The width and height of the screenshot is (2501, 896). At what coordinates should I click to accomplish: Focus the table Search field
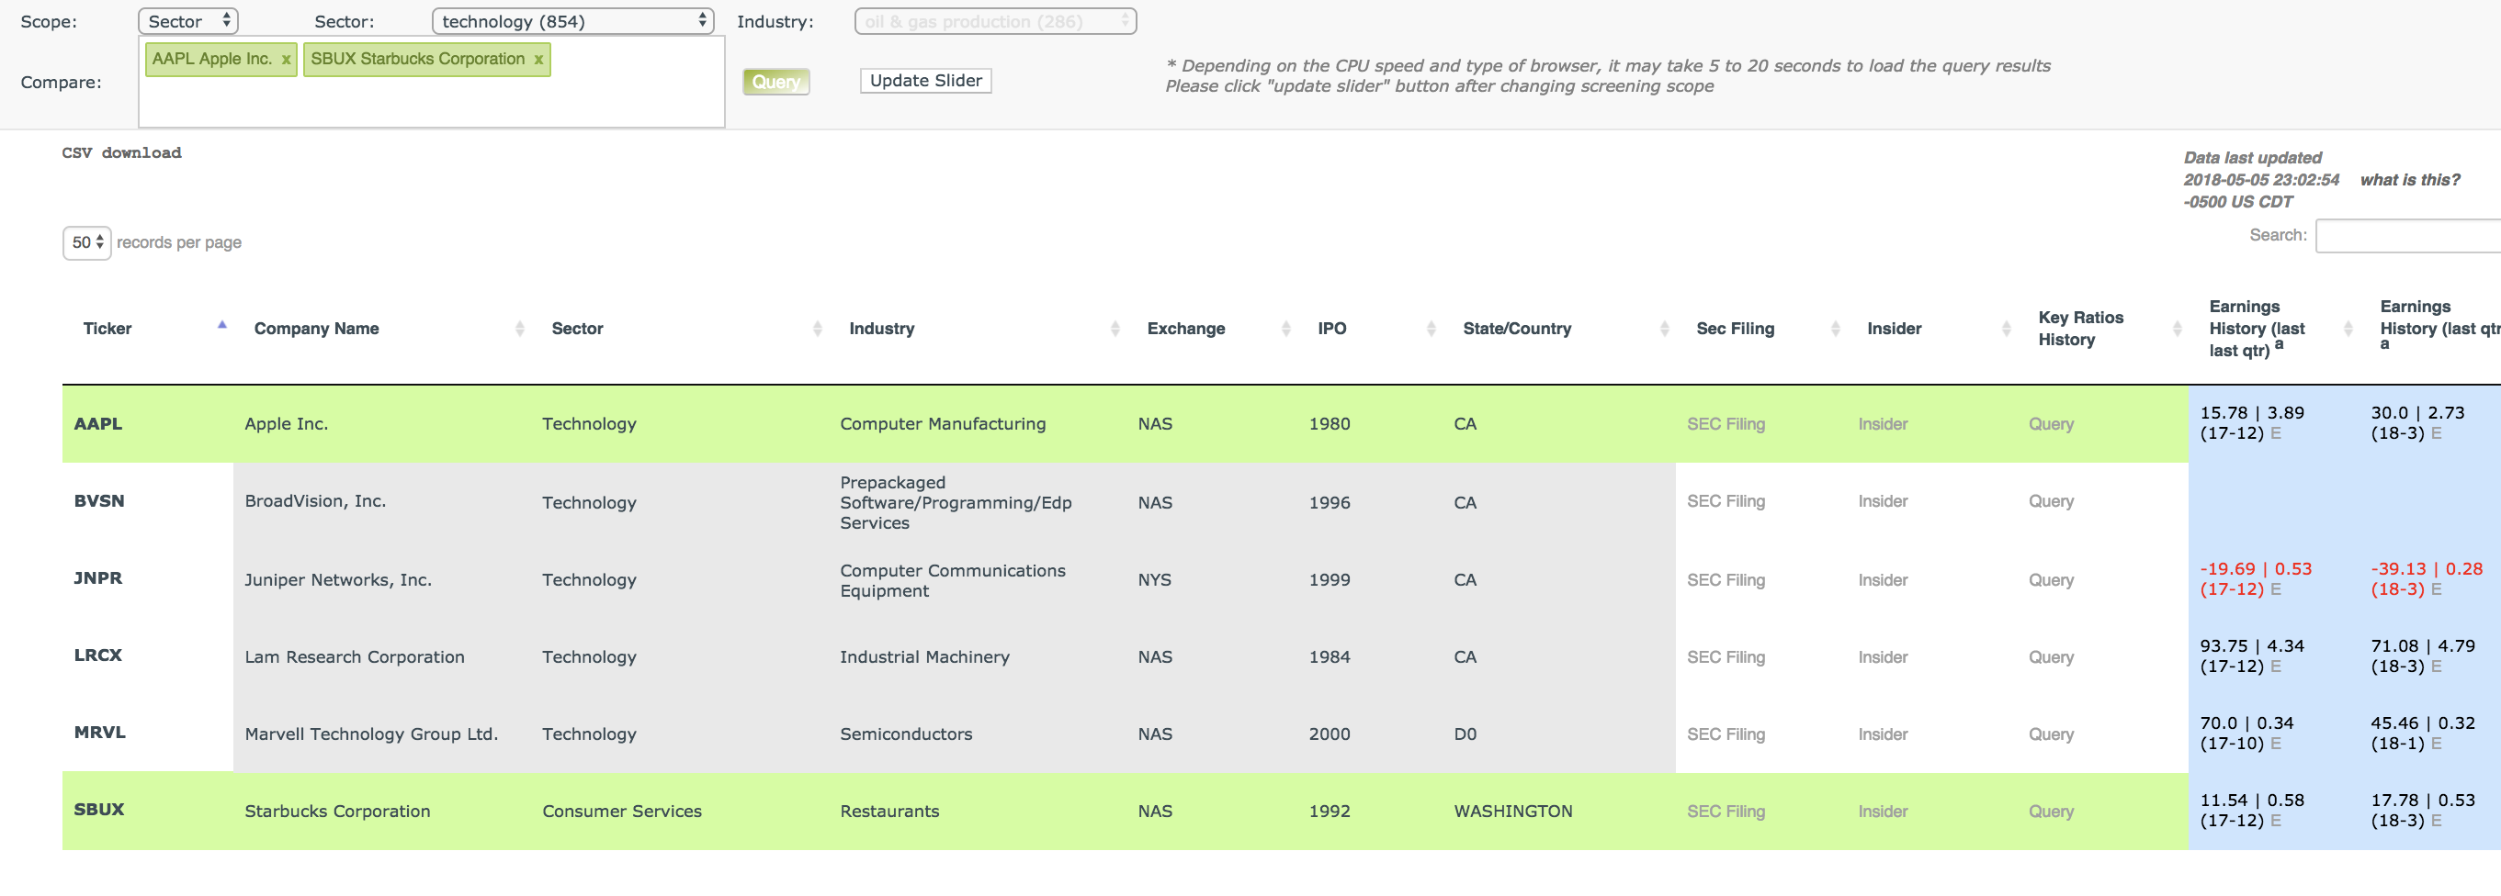click(x=2408, y=236)
